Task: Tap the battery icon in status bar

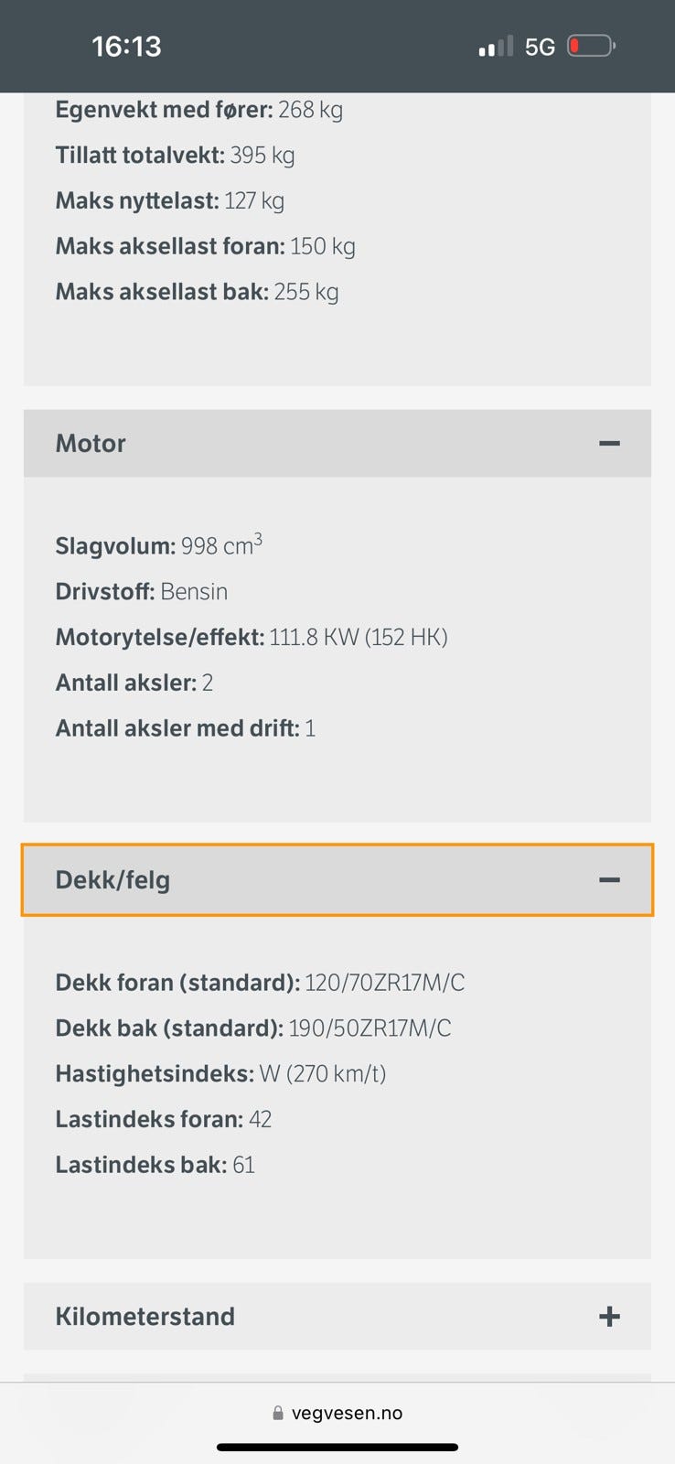Action: [x=591, y=46]
